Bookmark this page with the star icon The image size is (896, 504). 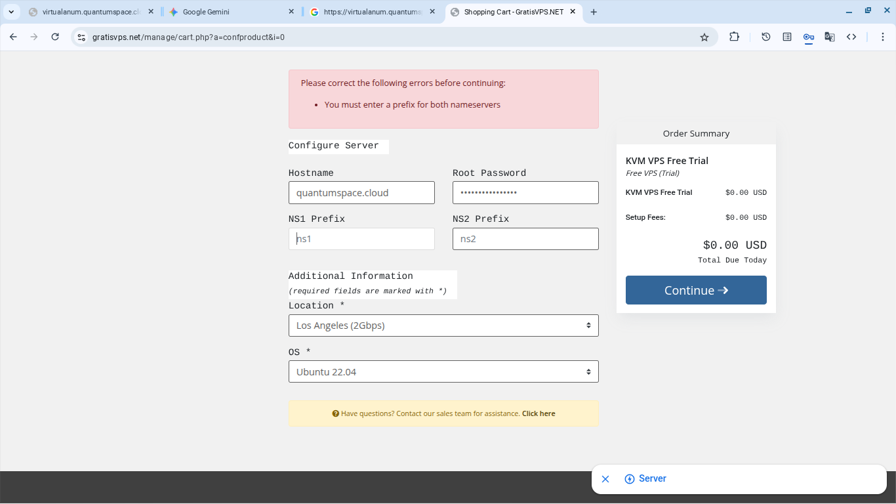pyautogui.click(x=704, y=37)
